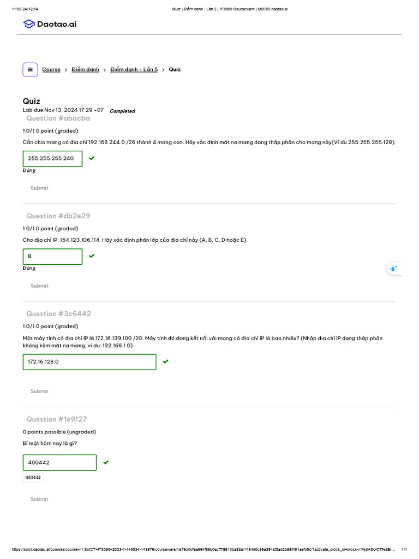Submit the subnet mask question #abacba

[x=39, y=188]
